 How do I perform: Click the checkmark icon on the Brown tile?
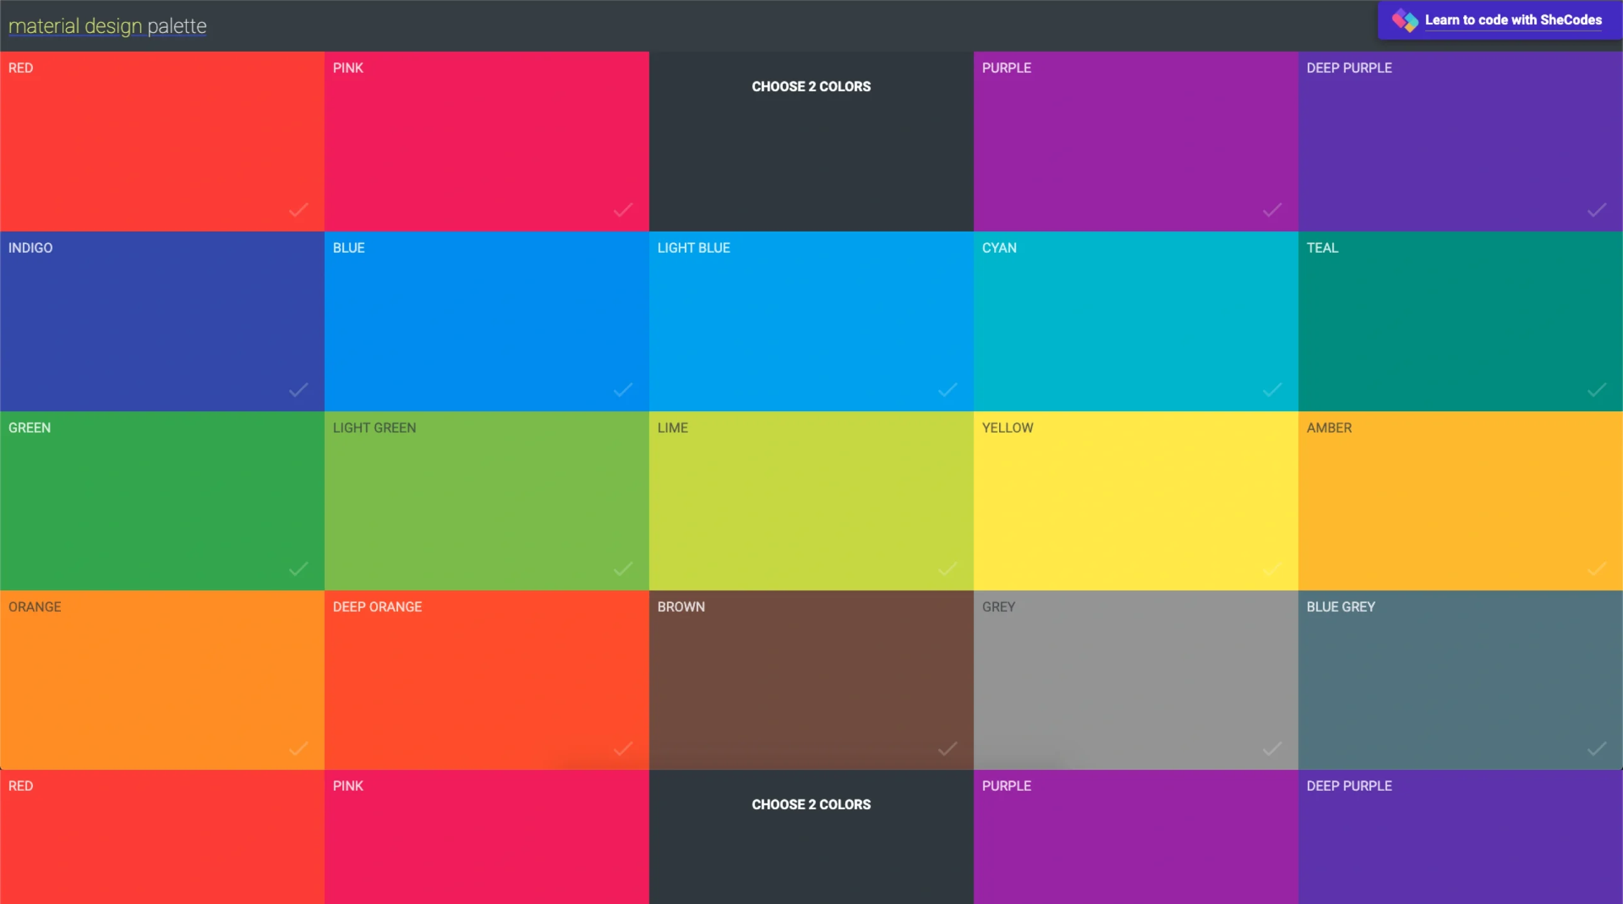coord(948,749)
